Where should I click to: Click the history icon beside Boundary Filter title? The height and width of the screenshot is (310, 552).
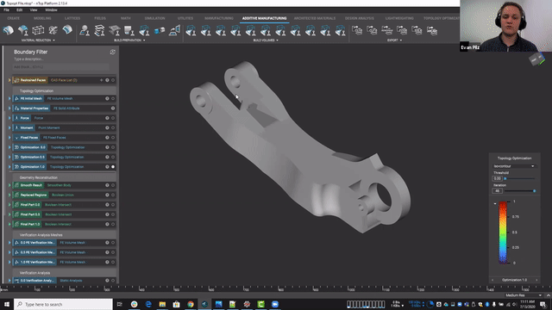[x=113, y=52]
